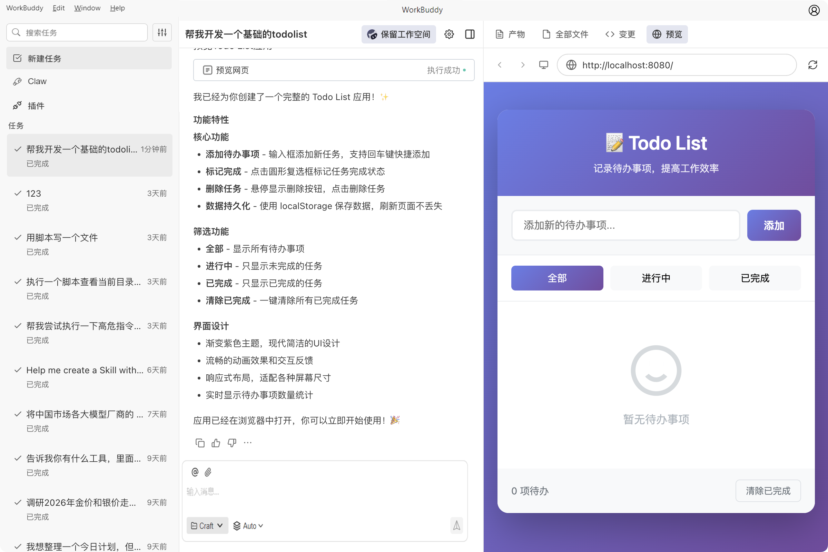The image size is (828, 552).
Task: Open the chat settings gear icon
Action: (x=449, y=34)
